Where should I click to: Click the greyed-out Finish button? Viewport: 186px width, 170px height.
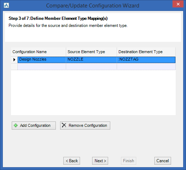pos(128,161)
